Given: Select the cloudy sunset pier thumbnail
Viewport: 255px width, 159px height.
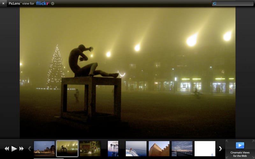Looking at the screenshot, I should (x=182, y=149).
